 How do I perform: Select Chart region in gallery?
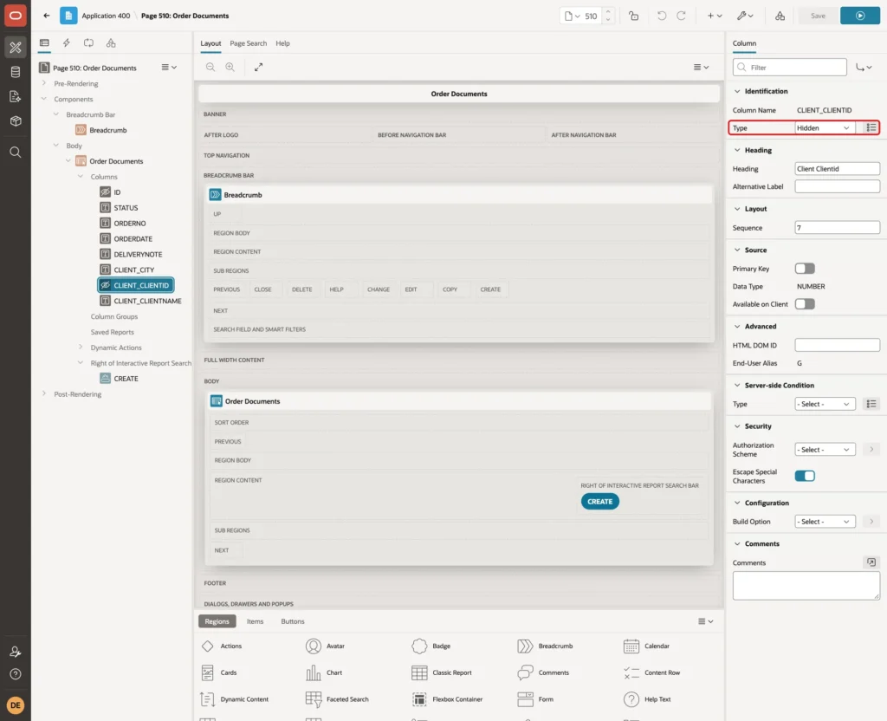324,672
